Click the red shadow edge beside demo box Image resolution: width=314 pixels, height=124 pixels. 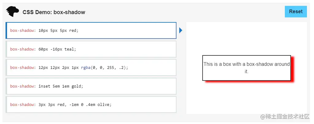tap(293, 70)
